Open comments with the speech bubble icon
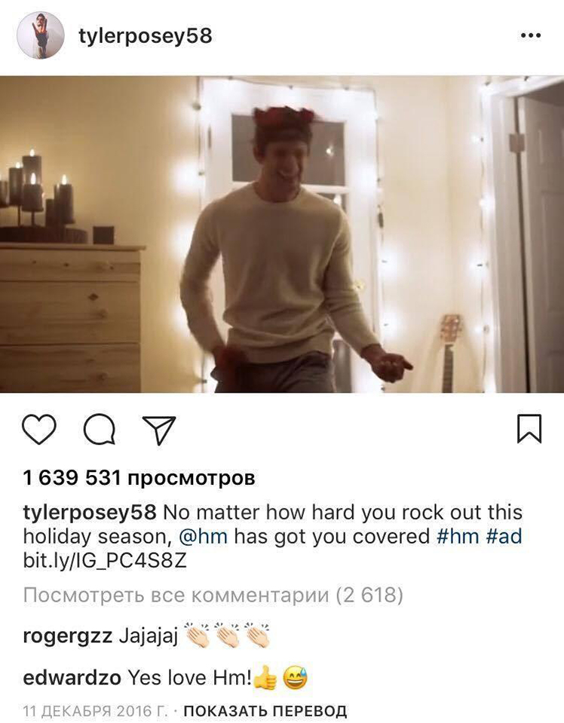Image resolution: width=564 pixels, height=723 pixels. [x=99, y=429]
